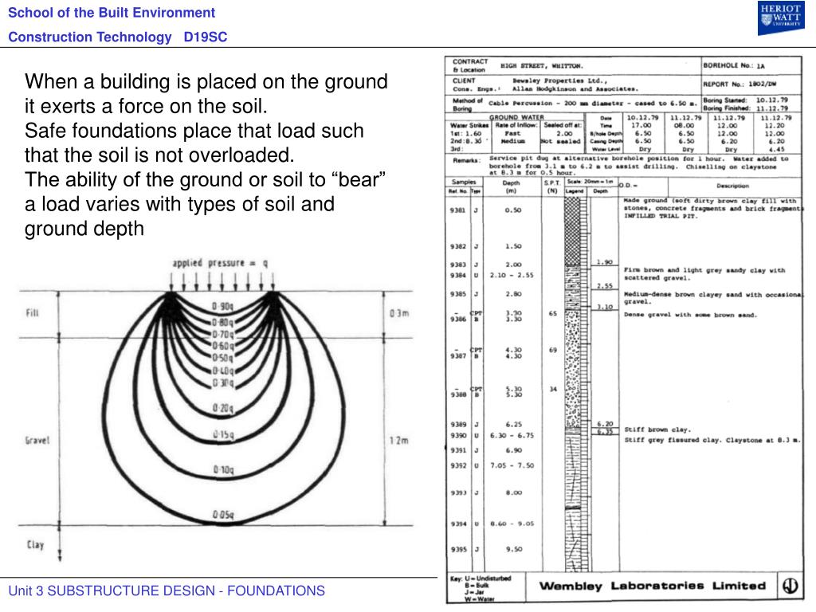Click the '0·20q' contour label
Viewport: 816px width, 612px height.
223,408
